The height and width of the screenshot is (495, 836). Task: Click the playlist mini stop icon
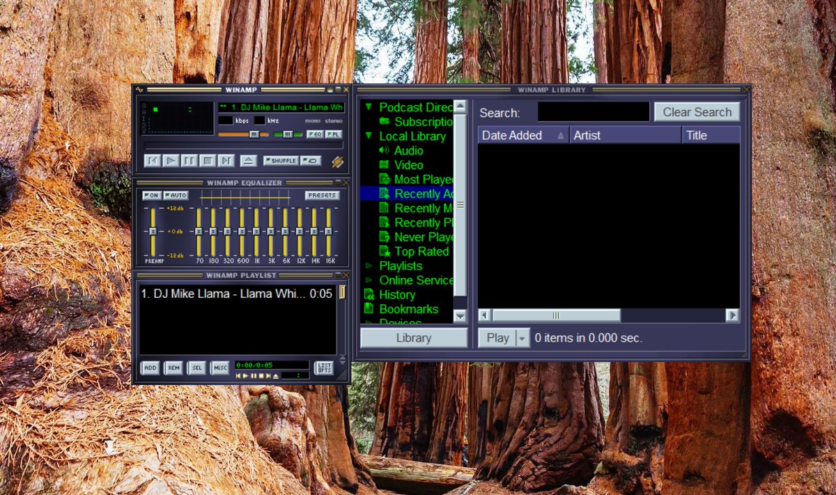(261, 376)
